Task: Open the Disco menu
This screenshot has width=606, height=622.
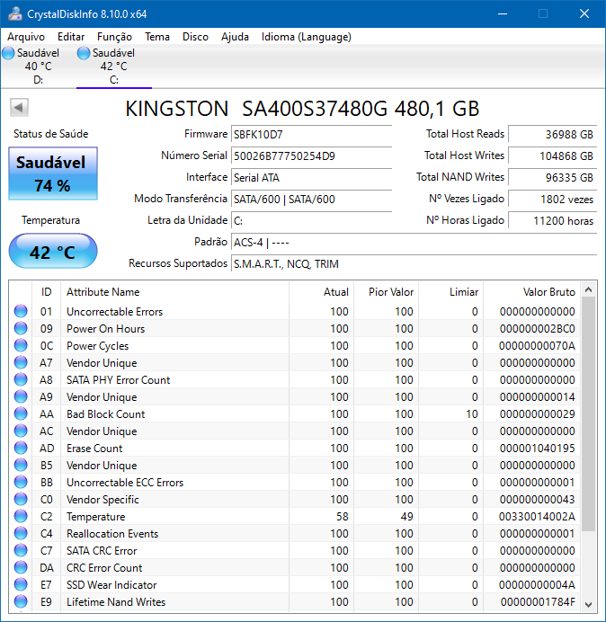Action: click(195, 37)
